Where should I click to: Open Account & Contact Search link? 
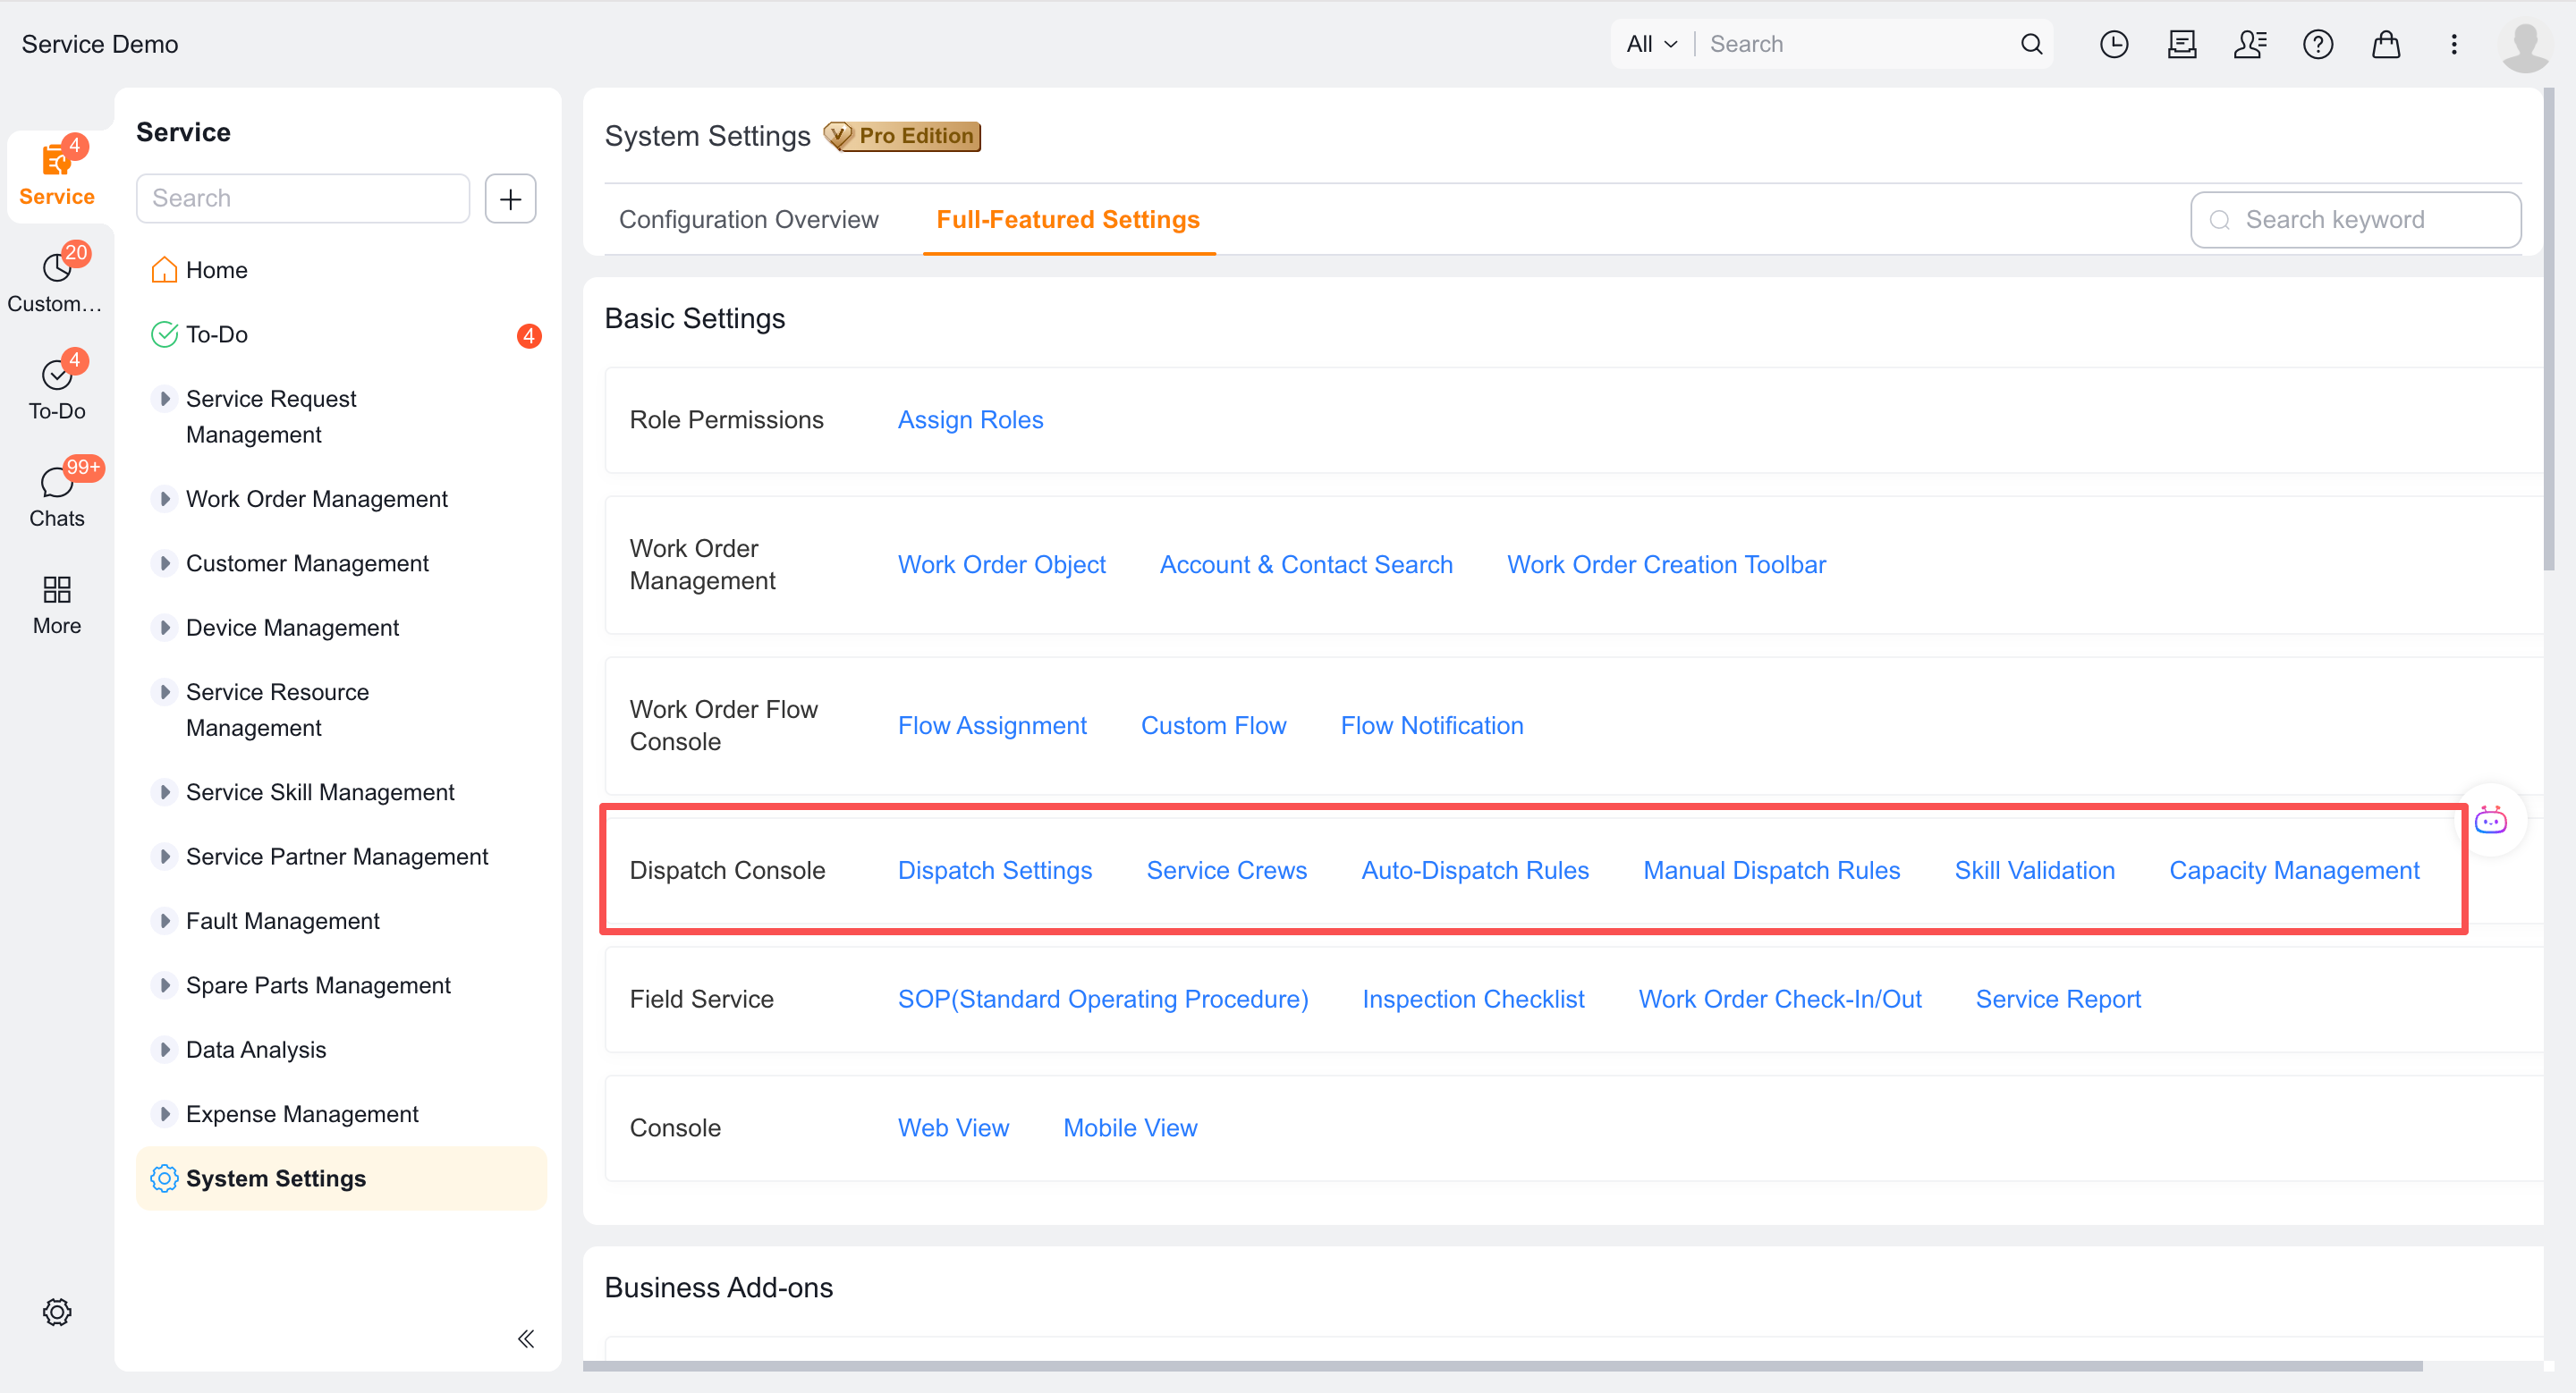[1306, 564]
